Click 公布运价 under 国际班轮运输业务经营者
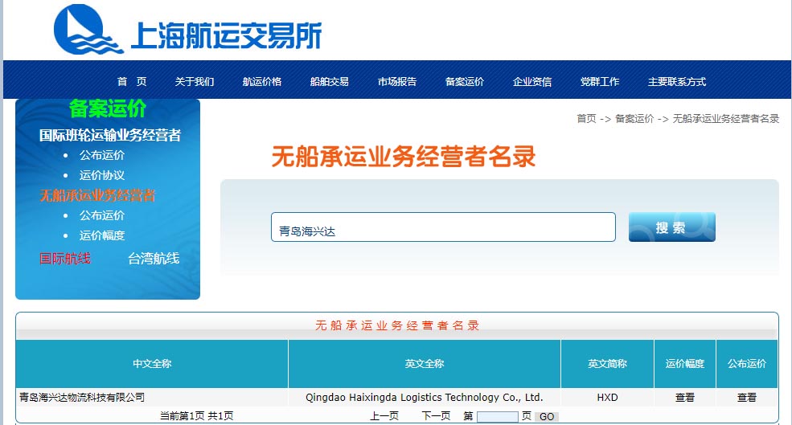 pyautogui.click(x=102, y=155)
